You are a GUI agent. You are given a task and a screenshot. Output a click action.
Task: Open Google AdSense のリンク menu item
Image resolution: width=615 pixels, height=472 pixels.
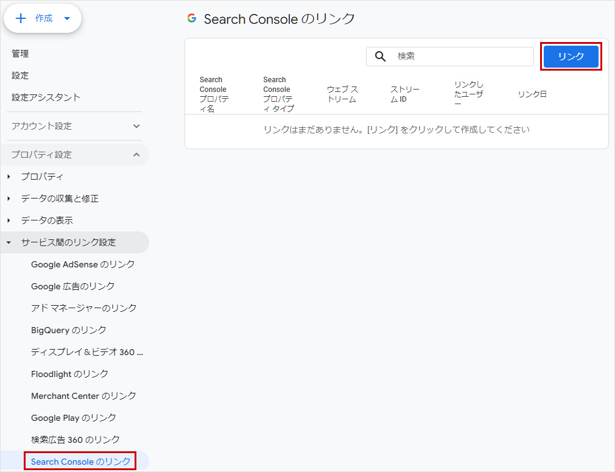83,264
